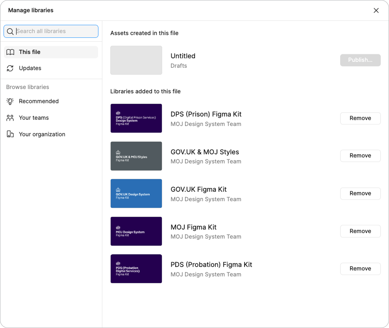This screenshot has height=328, width=389.
Task: Click MOJ Design System Team under DPS kit
Action: [x=206, y=124]
